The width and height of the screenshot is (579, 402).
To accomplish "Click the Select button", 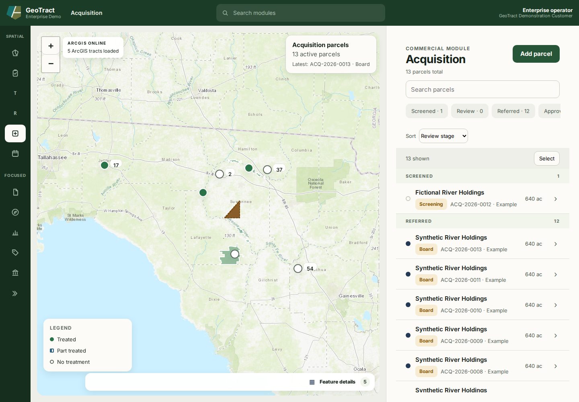I will click(547, 158).
